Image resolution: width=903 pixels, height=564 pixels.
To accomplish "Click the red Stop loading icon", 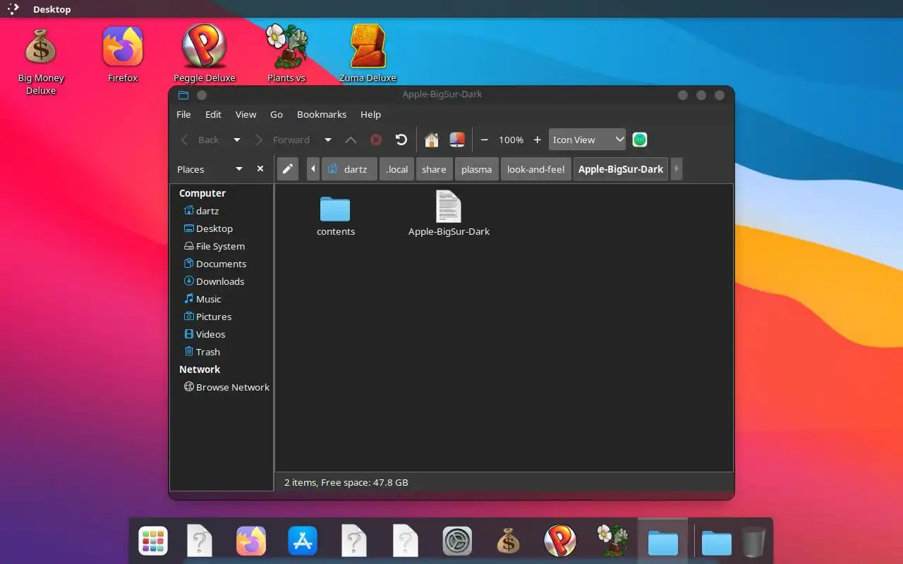I will 376,140.
